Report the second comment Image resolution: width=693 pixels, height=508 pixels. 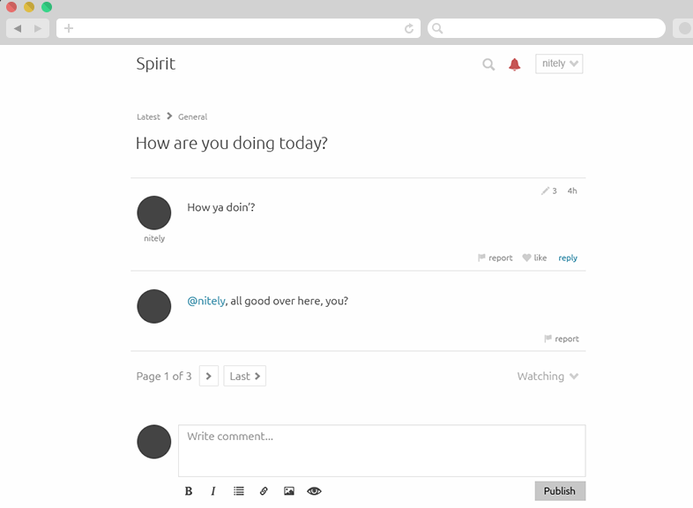point(562,339)
